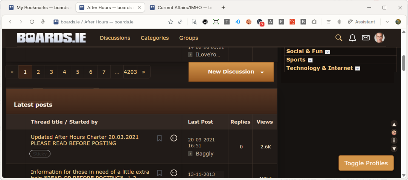Screen dimensions: 408x180
Task: Open extension with red badge 8
Action: coord(260,22)
